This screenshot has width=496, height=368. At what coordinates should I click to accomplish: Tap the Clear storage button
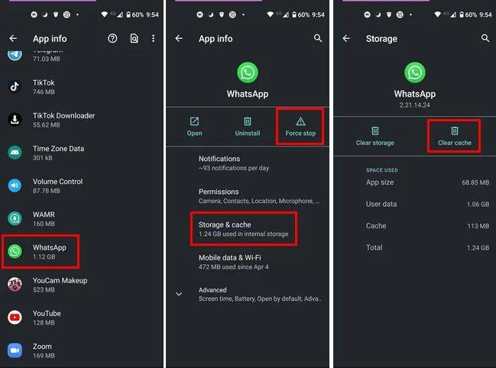(x=374, y=136)
